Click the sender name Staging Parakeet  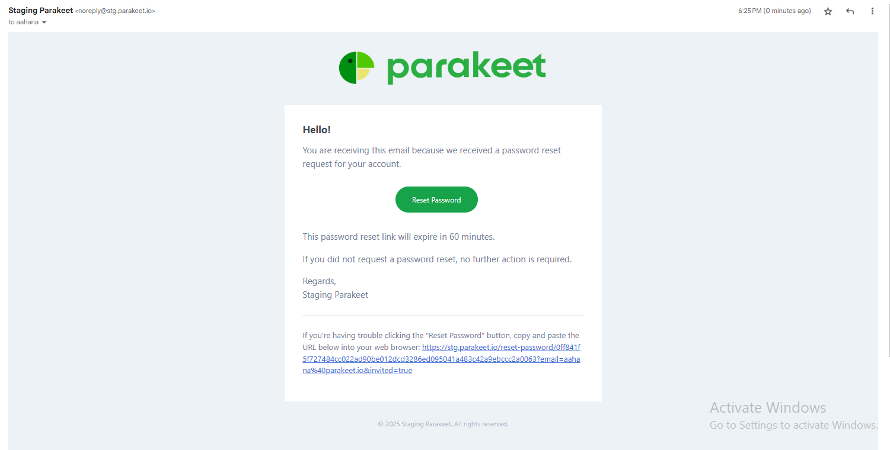point(41,11)
